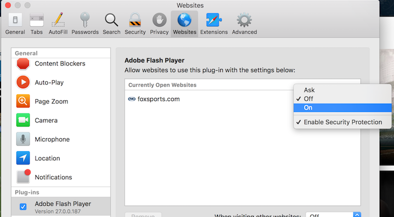Click the foxsports.com favicon
Viewport: 394px width, 217px height.
pyautogui.click(x=132, y=99)
